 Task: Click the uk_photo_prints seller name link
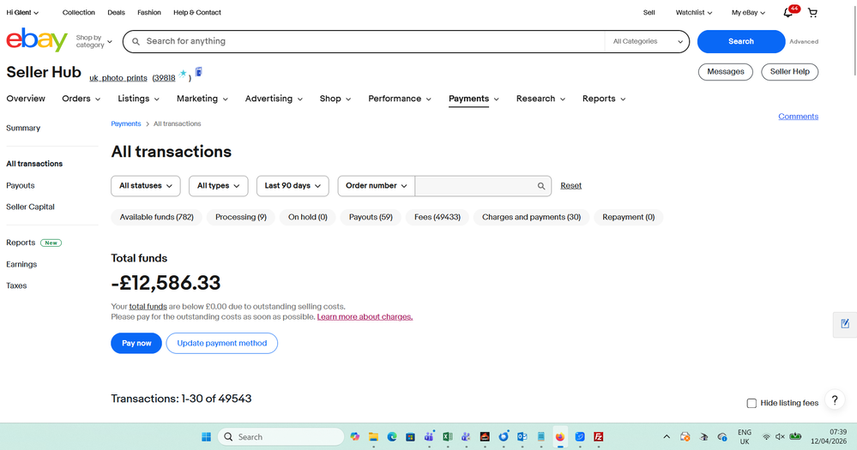(118, 78)
